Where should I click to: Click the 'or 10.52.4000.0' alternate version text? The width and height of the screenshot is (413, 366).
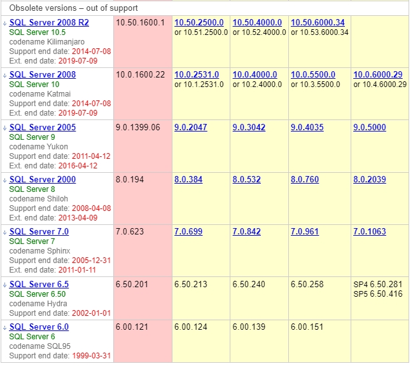click(259, 32)
